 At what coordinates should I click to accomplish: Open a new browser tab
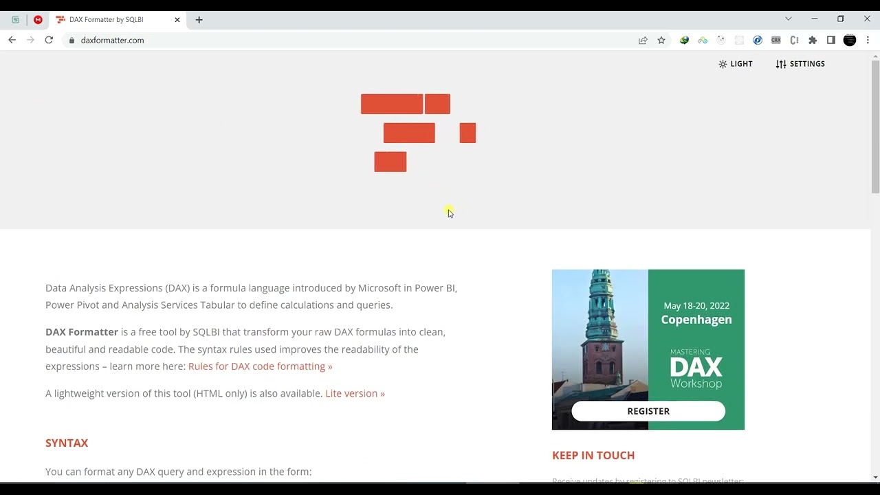(199, 20)
